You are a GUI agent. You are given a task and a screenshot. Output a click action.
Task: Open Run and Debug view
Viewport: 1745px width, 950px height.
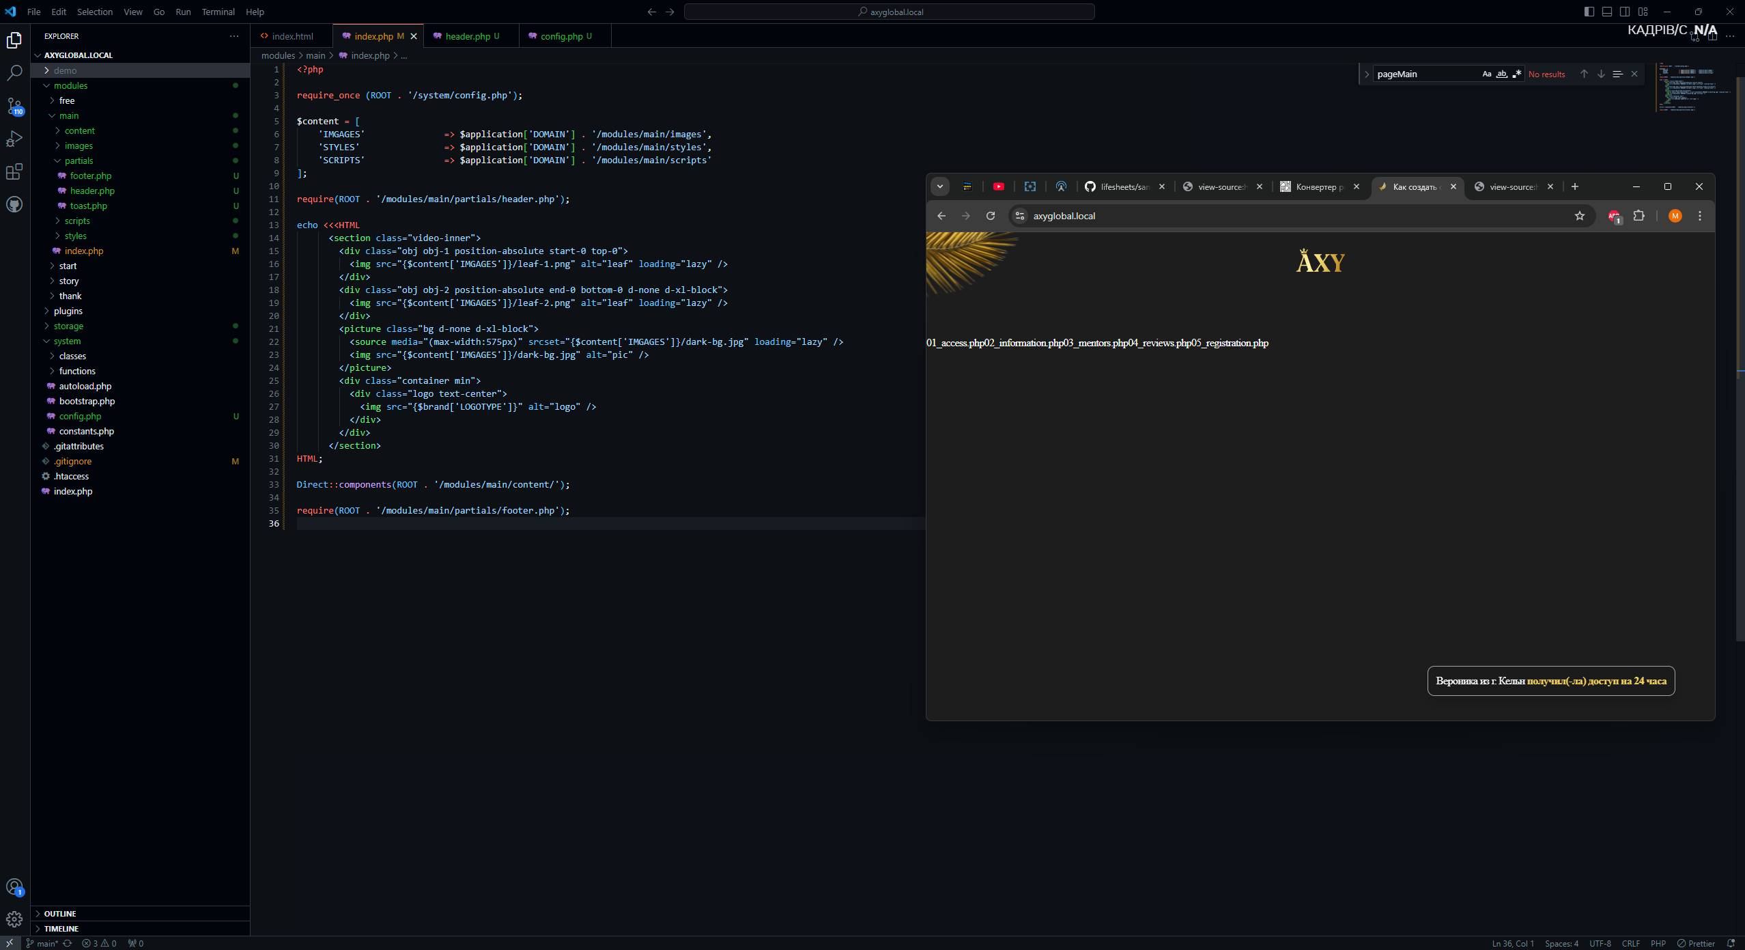[14, 139]
